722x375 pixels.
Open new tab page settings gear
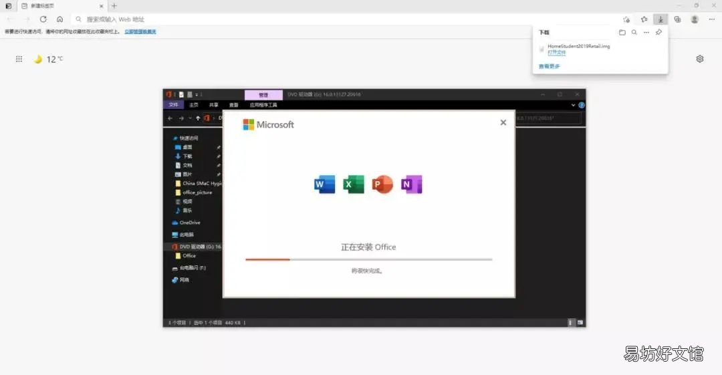(700, 59)
